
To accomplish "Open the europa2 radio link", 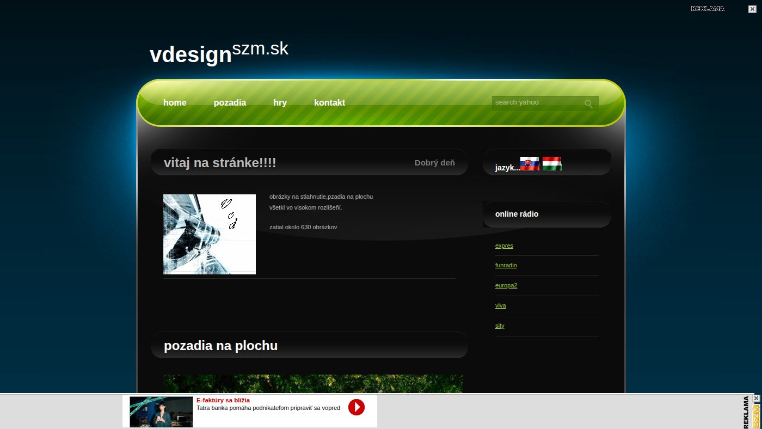I will 506,286.
